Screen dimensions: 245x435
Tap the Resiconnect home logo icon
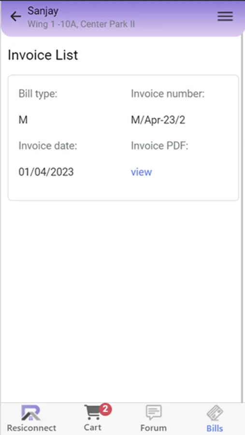pos(31,413)
